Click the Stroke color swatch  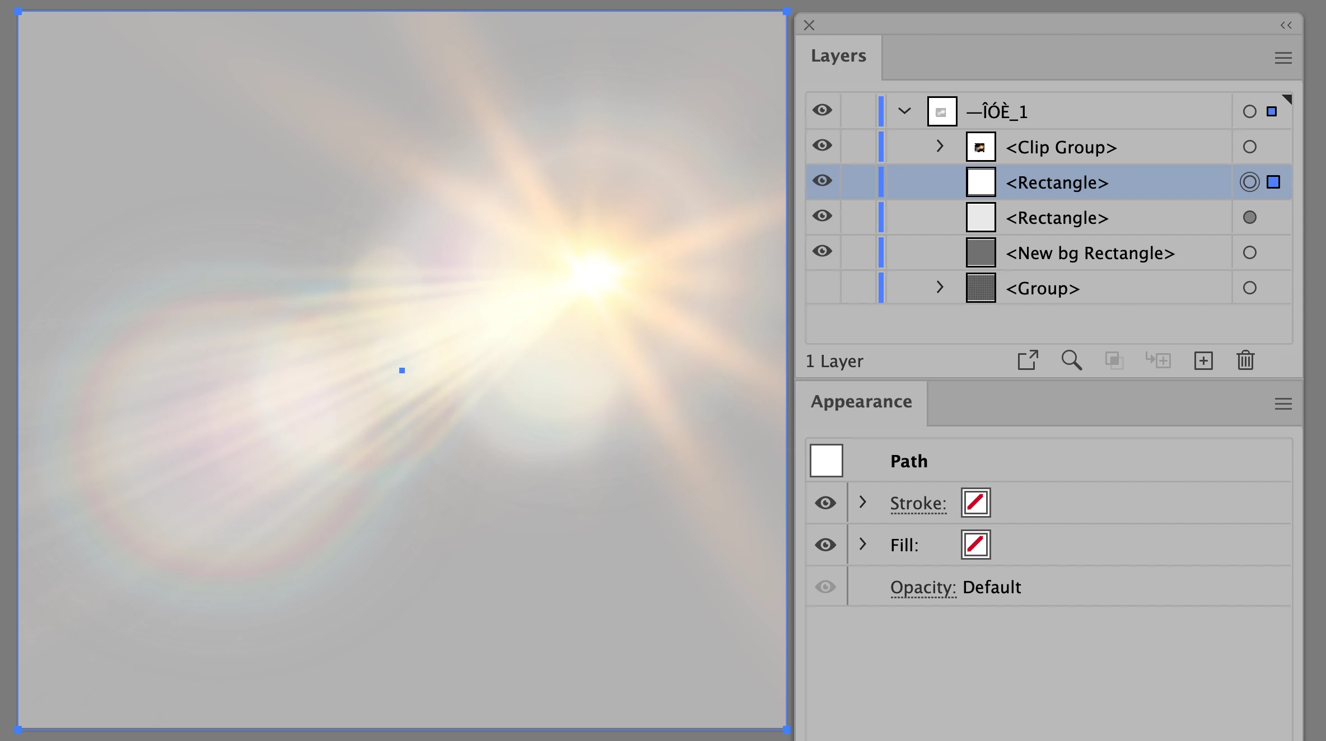click(x=975, y=503)
